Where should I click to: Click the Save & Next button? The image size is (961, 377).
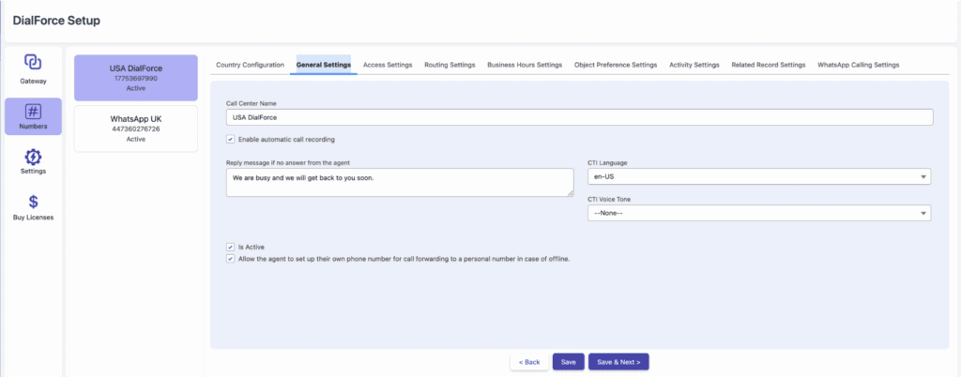point(619,362)
